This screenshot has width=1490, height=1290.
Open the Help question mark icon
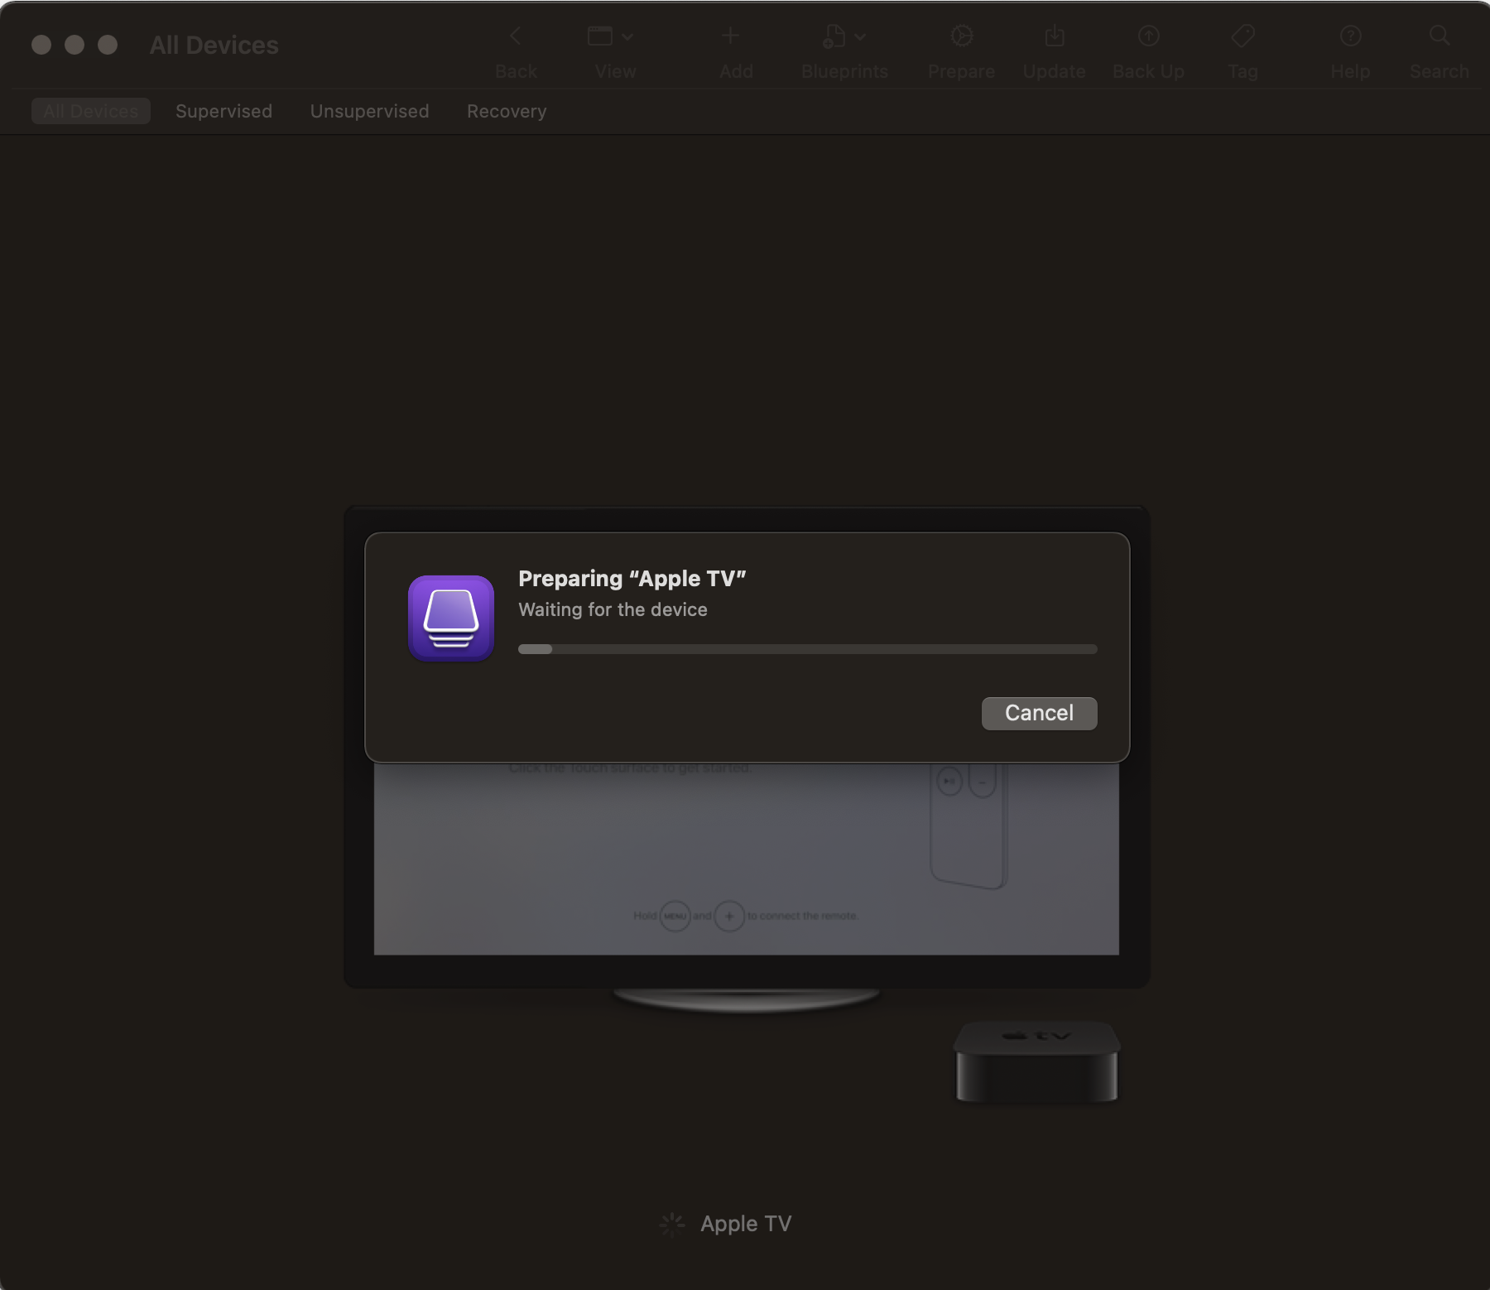(x=1350, y=36)
